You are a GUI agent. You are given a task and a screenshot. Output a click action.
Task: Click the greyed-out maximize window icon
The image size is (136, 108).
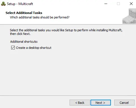[x=118, y=4]
